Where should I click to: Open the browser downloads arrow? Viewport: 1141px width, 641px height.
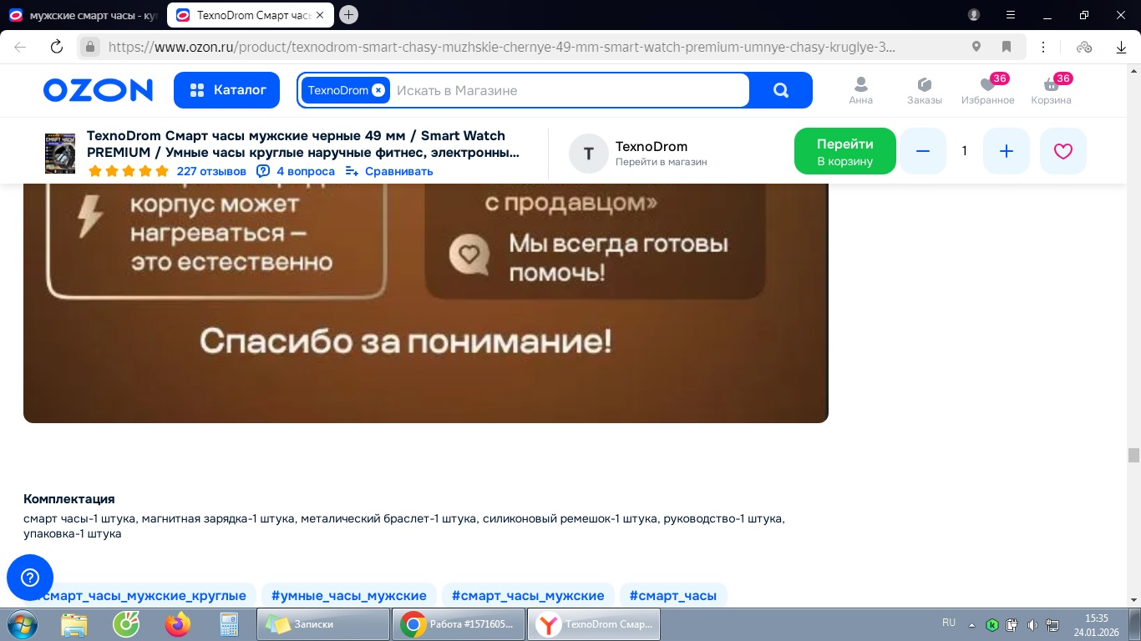point(1122,47)
